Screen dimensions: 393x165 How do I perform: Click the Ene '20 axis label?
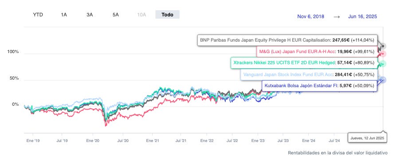pos(93,141)
